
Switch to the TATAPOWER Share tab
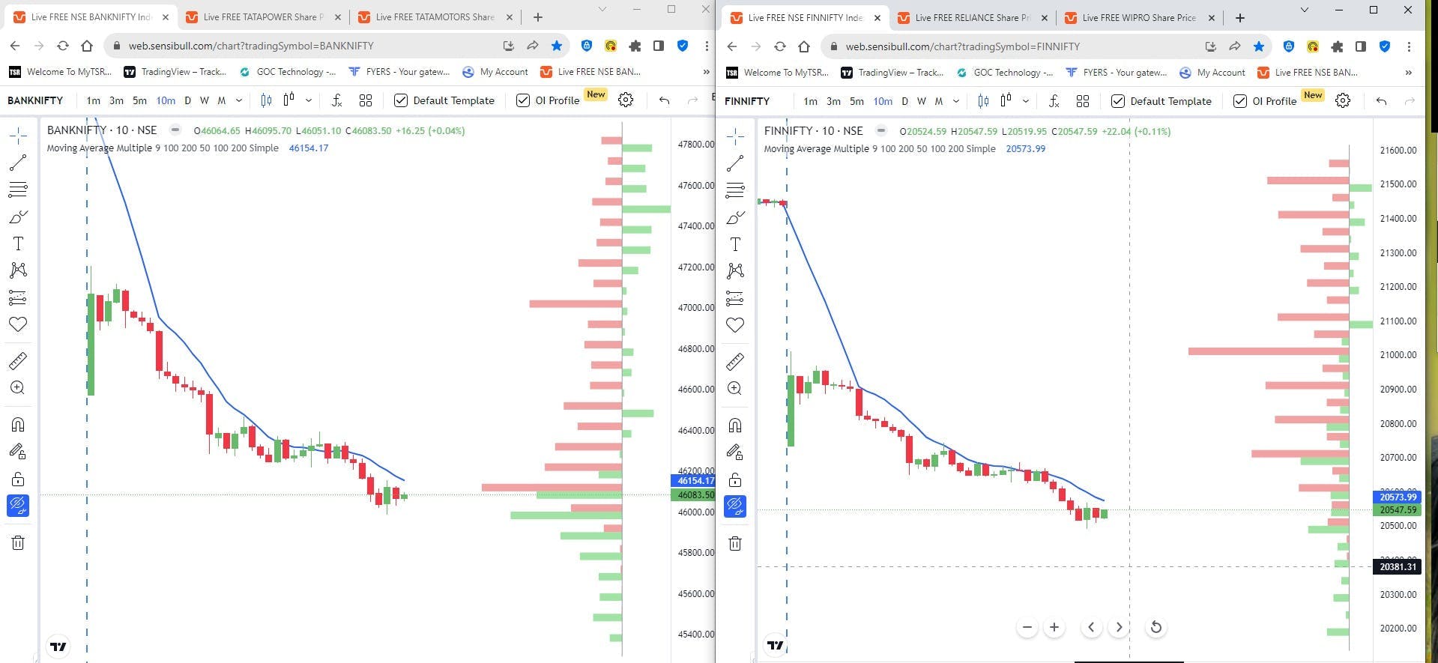264,17
